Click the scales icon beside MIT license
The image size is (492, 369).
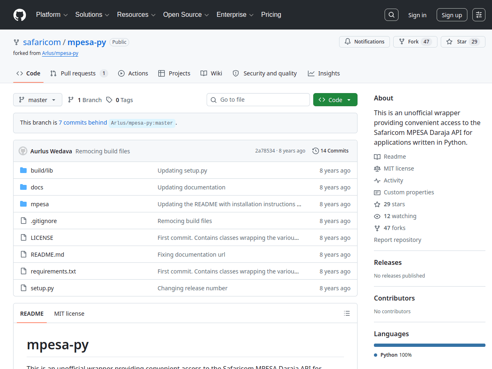(377, 169)
